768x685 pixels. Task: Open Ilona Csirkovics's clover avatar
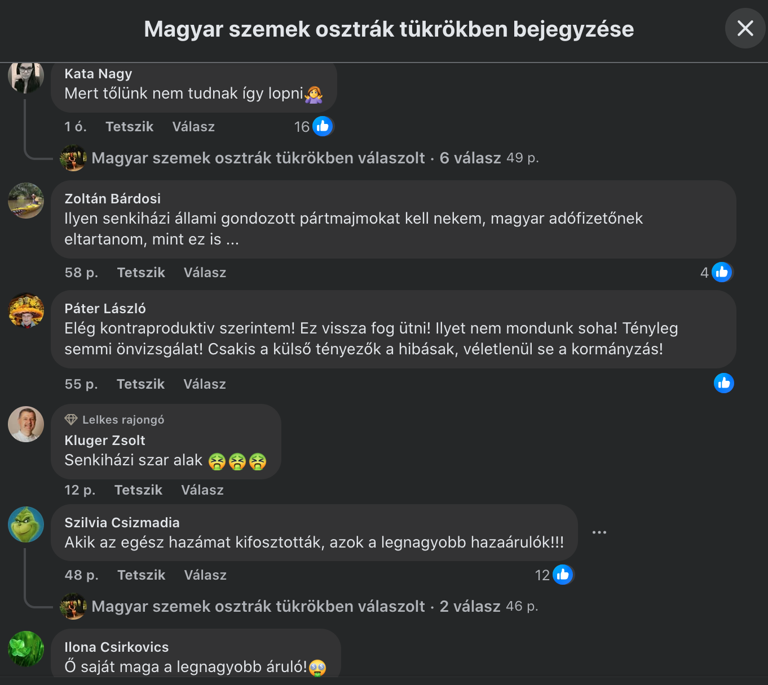pos(26,649)
